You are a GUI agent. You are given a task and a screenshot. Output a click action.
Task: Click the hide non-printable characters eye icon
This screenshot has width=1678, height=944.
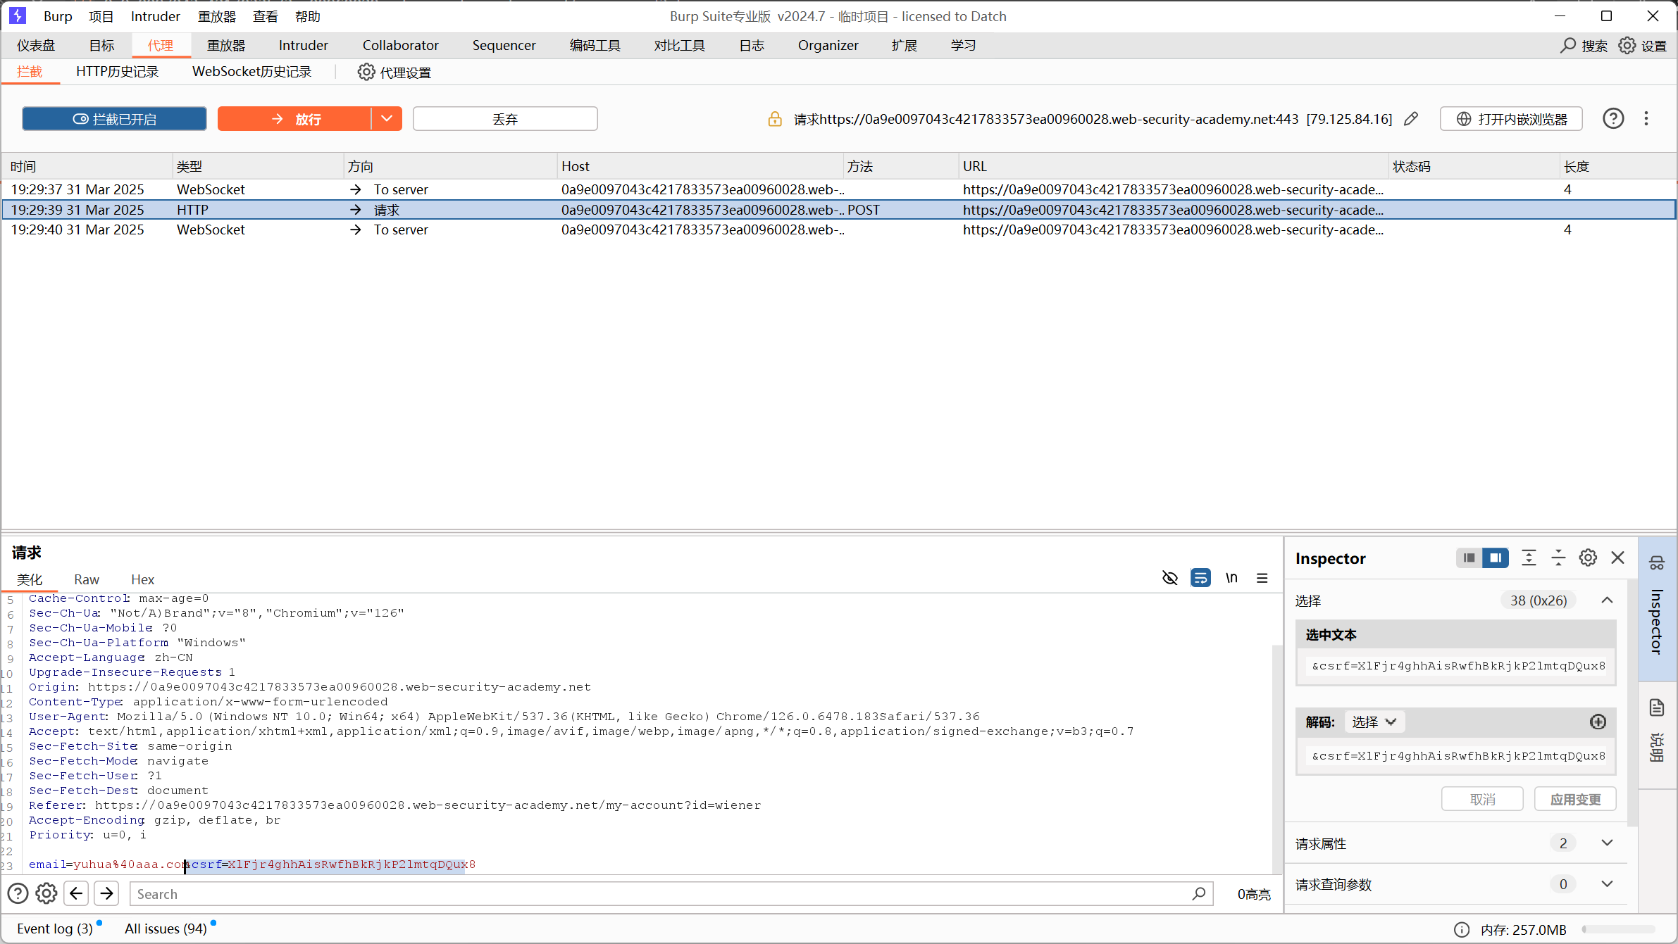click(x=1169, y=578)
